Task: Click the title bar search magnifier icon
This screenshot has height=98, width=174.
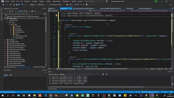Action: (x=107, y=1)
